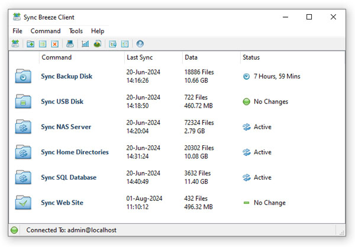Click the 14:20:04 last sync time

[x=137, y=131]
